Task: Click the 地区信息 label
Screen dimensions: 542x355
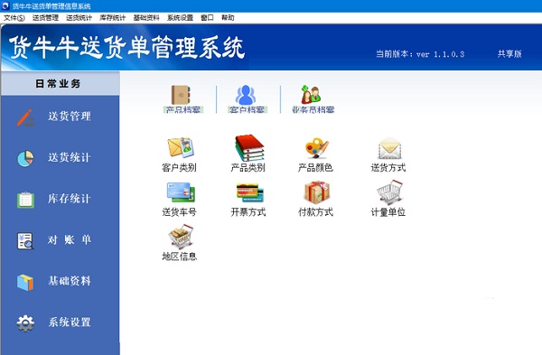Action: point(179,257)
